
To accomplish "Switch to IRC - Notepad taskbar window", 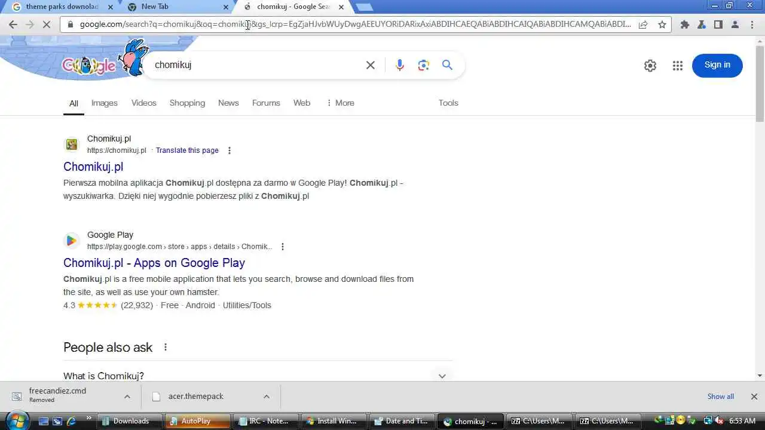I will coord(267,421).
